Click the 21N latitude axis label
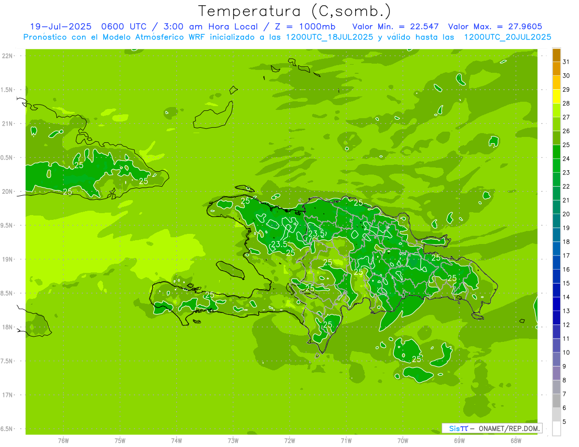The width and height of the screenshot is (579, 447). click(x=7, y=123)
